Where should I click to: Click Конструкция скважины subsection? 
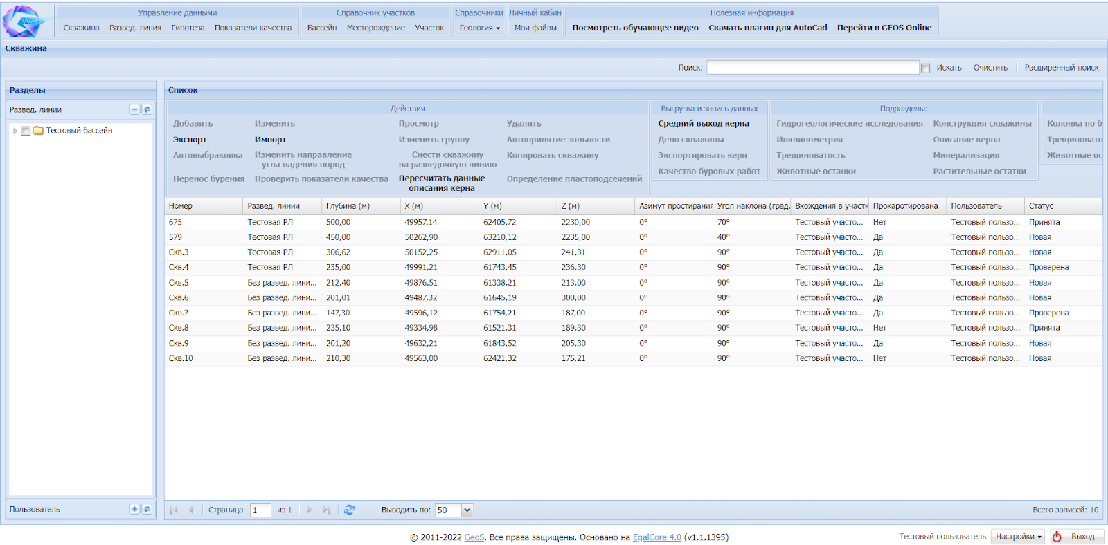coord(982,124)
